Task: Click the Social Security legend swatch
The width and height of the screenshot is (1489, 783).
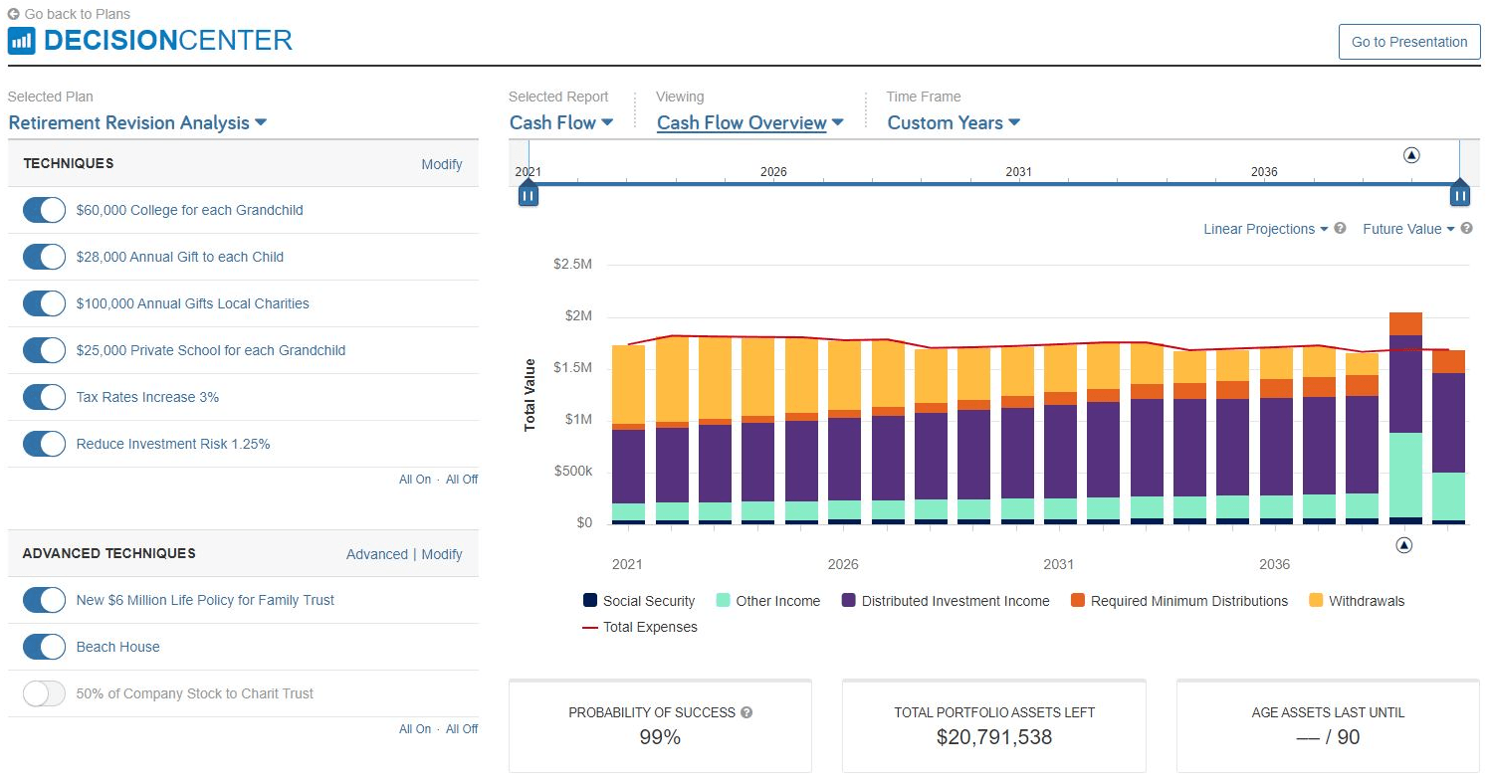Action: tap(590, 601)
